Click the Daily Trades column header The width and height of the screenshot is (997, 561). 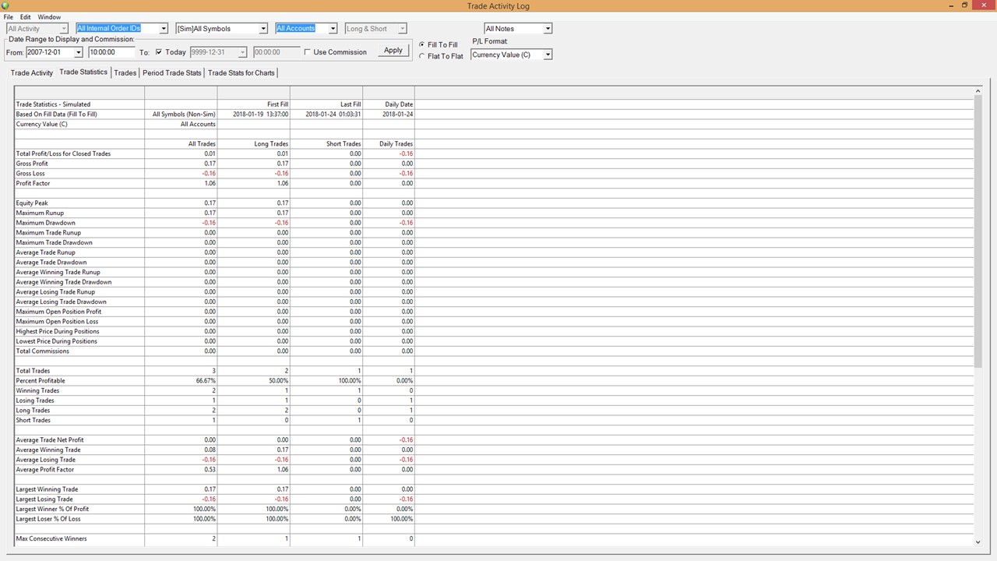point(396,144)
